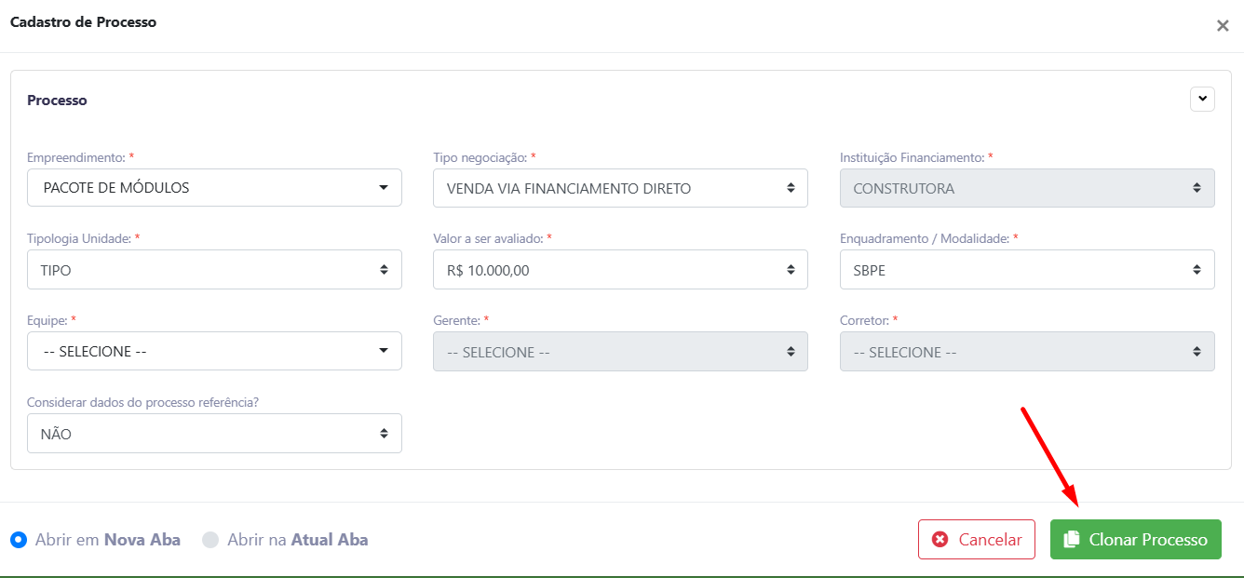The image size is (1244, 578).
Task: Click the Corretor dropdown field
Action: click(x=1027, y=352)
